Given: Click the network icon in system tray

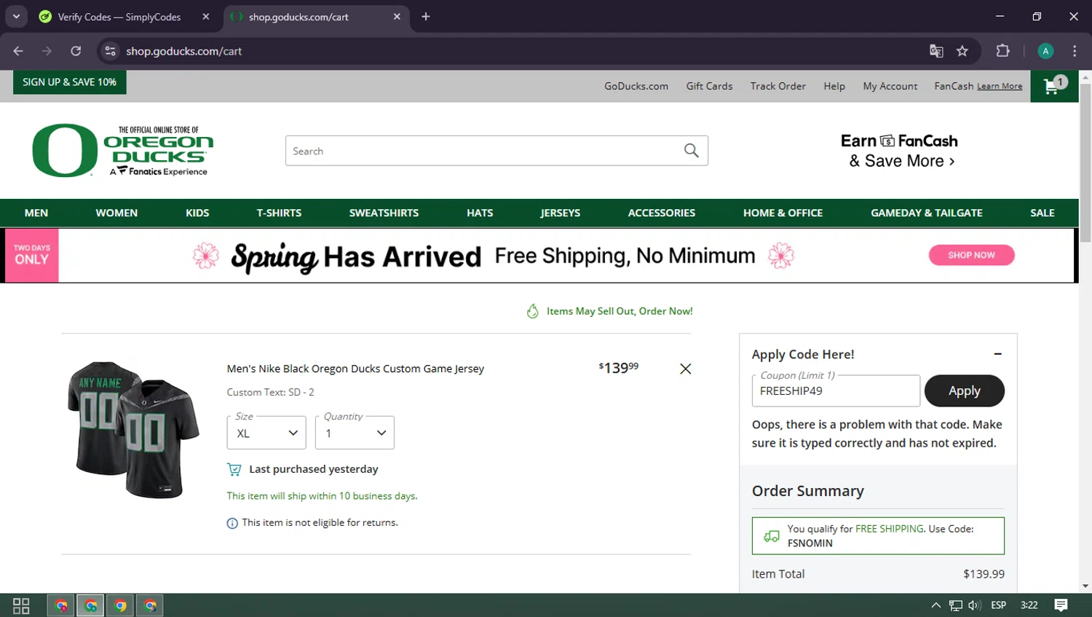Looking at the screenshot, I should pyautogui.click(x=955, y=605).
